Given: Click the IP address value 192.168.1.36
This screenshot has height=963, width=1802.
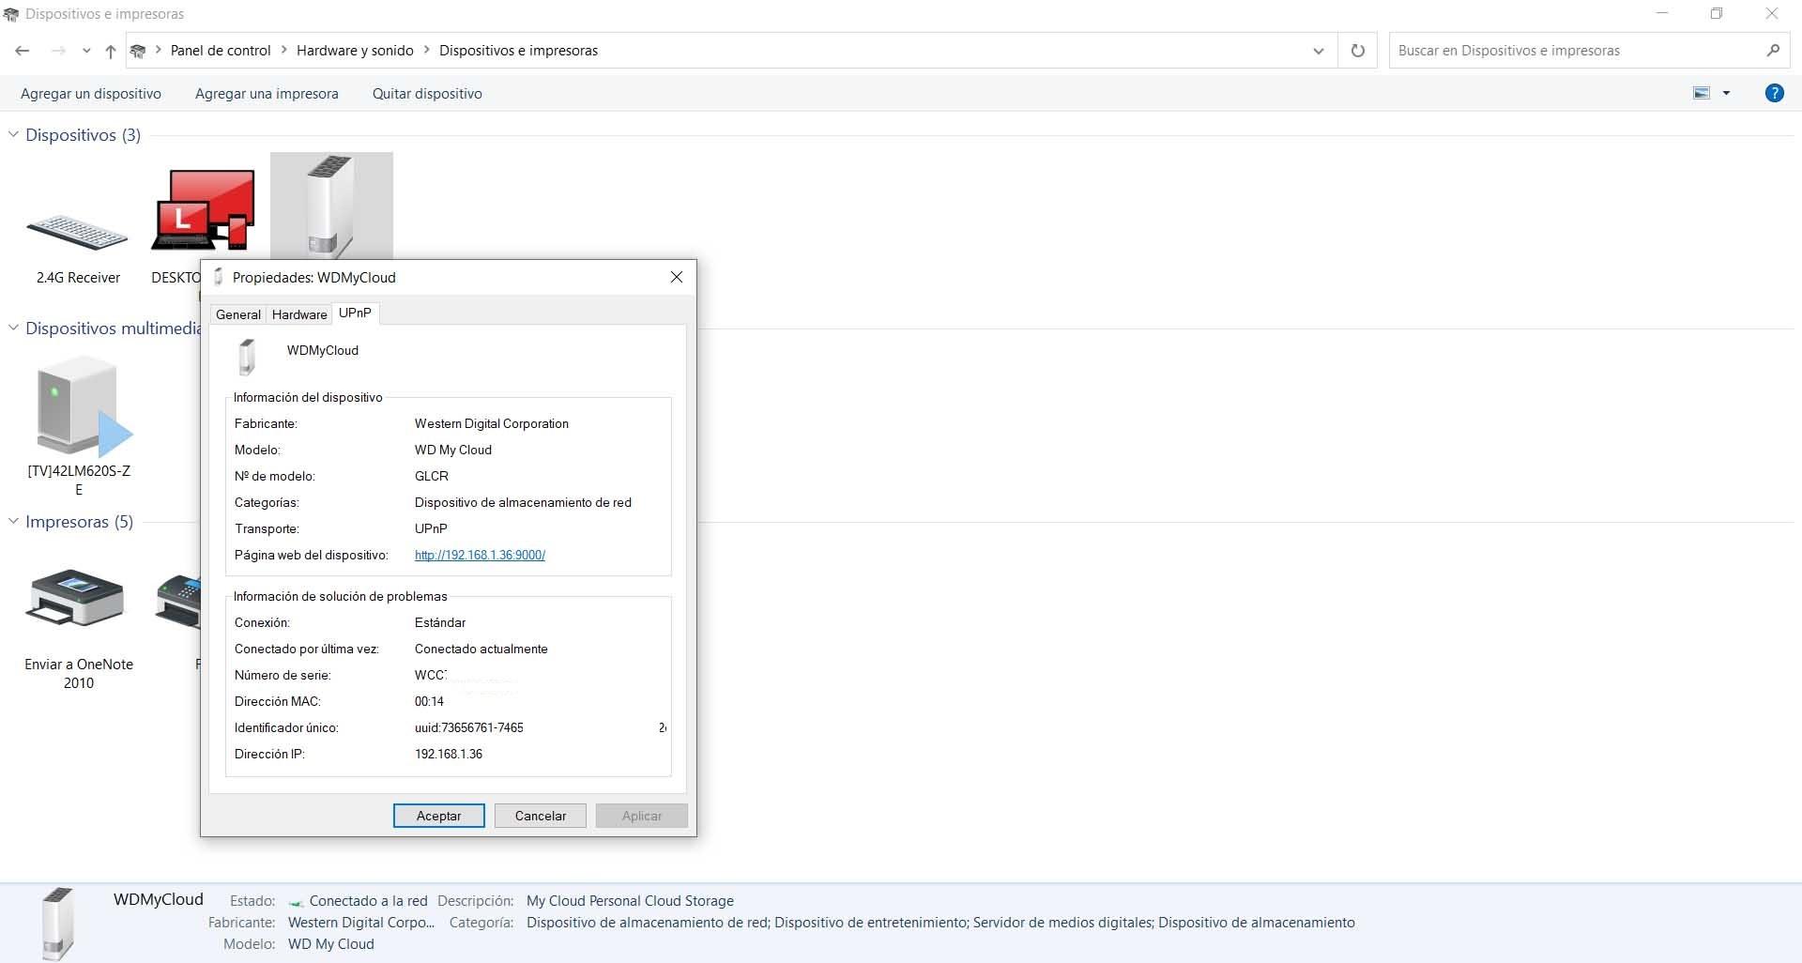Looking at the screenshot, I should 449,754.
